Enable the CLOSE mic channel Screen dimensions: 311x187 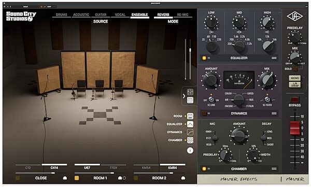coord(18,178)
